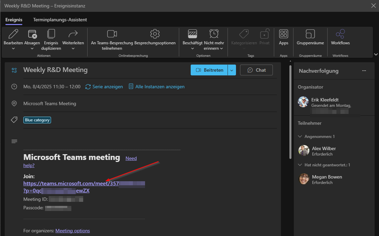The height and width of the screenshot is (236, 379).
Task: Open Besprechungsoptionen gear icon
Action: coord(155,34)
